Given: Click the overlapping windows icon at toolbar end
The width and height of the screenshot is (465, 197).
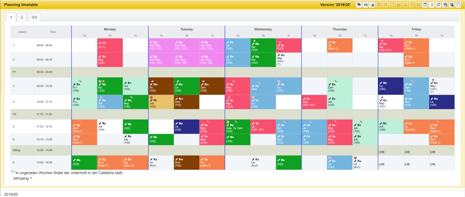Looking at the screenshot, I should click(458, 5).
